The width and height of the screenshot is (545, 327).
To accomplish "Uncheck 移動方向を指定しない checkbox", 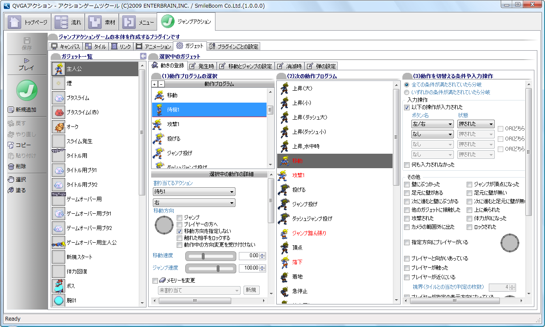I will 180,231.
